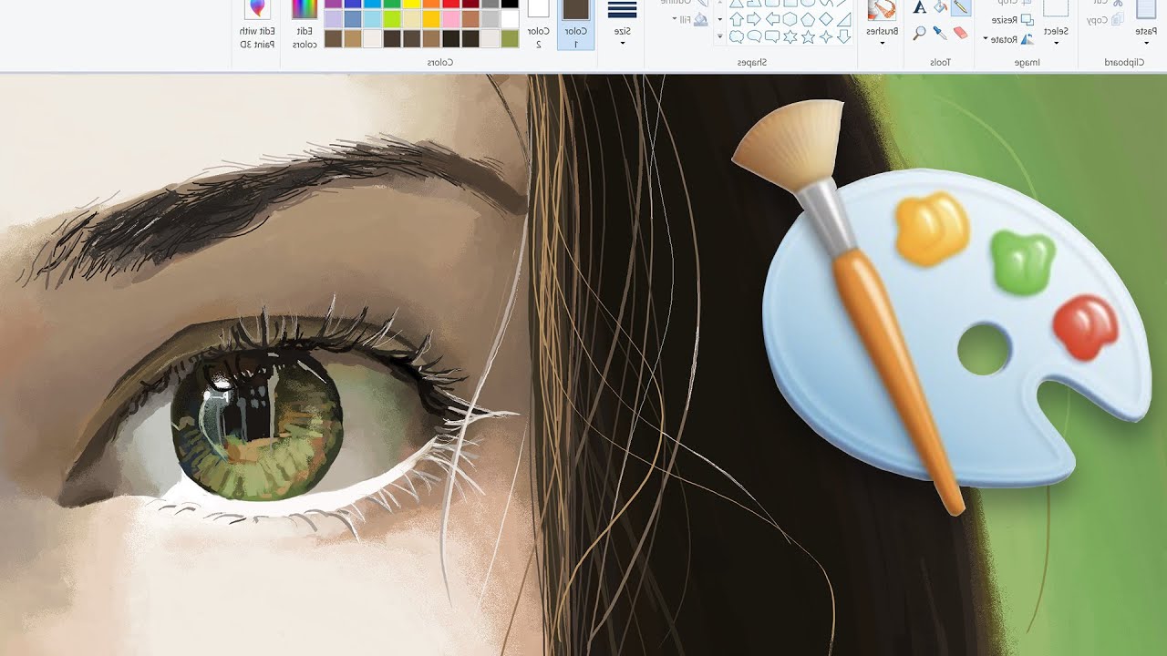Click Edit with Paint 3D
This screenshot has width=1167, height=656.
pos(257,25)
